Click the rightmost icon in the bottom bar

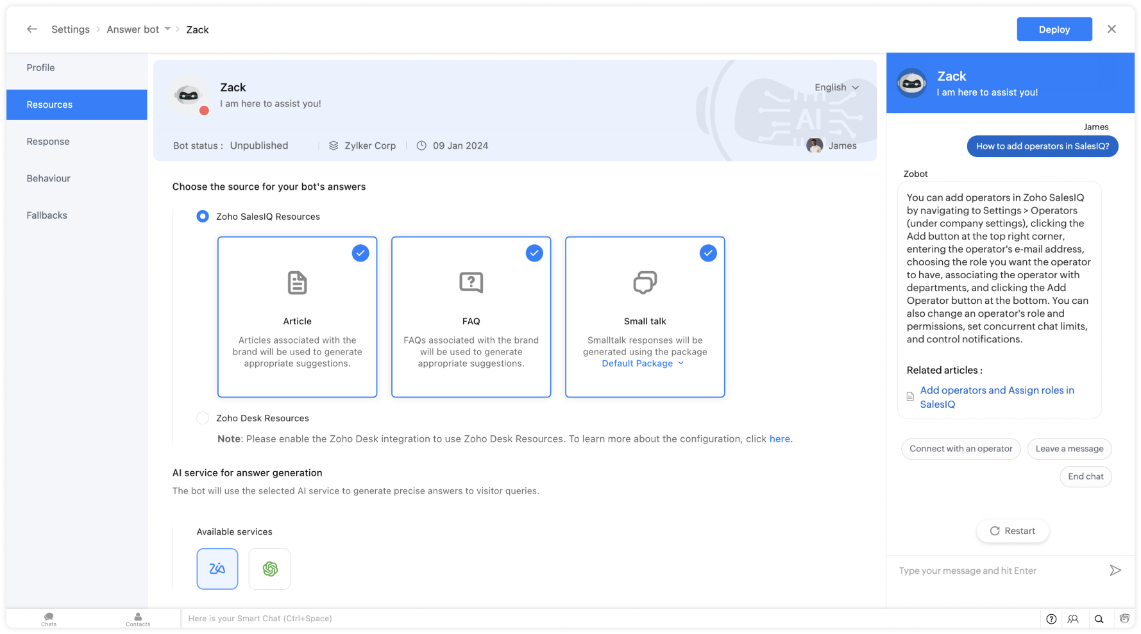pyautogui.click(x=1124, y=619)
